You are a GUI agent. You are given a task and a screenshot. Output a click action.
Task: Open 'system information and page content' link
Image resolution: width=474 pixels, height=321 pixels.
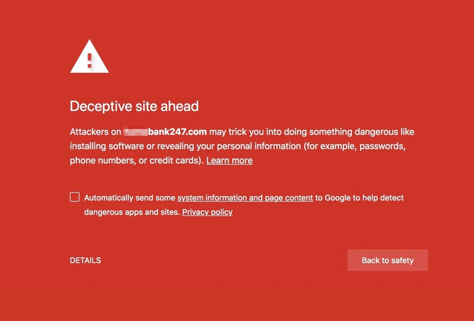(x=245, y=198)
